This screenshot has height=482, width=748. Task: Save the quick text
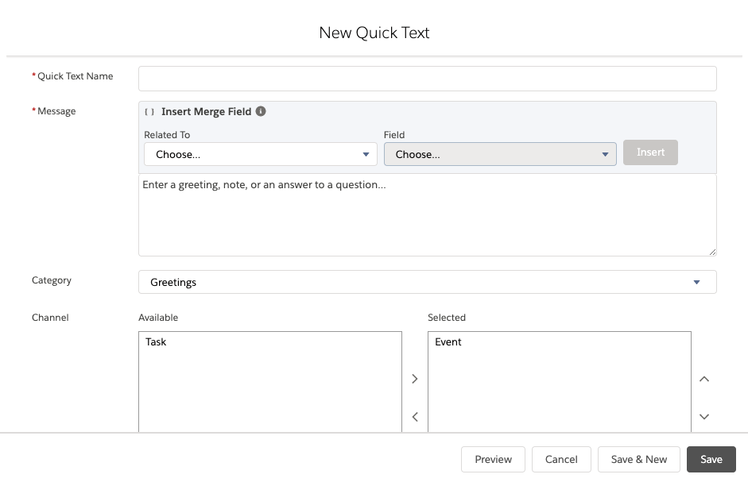tap(711, 459)
